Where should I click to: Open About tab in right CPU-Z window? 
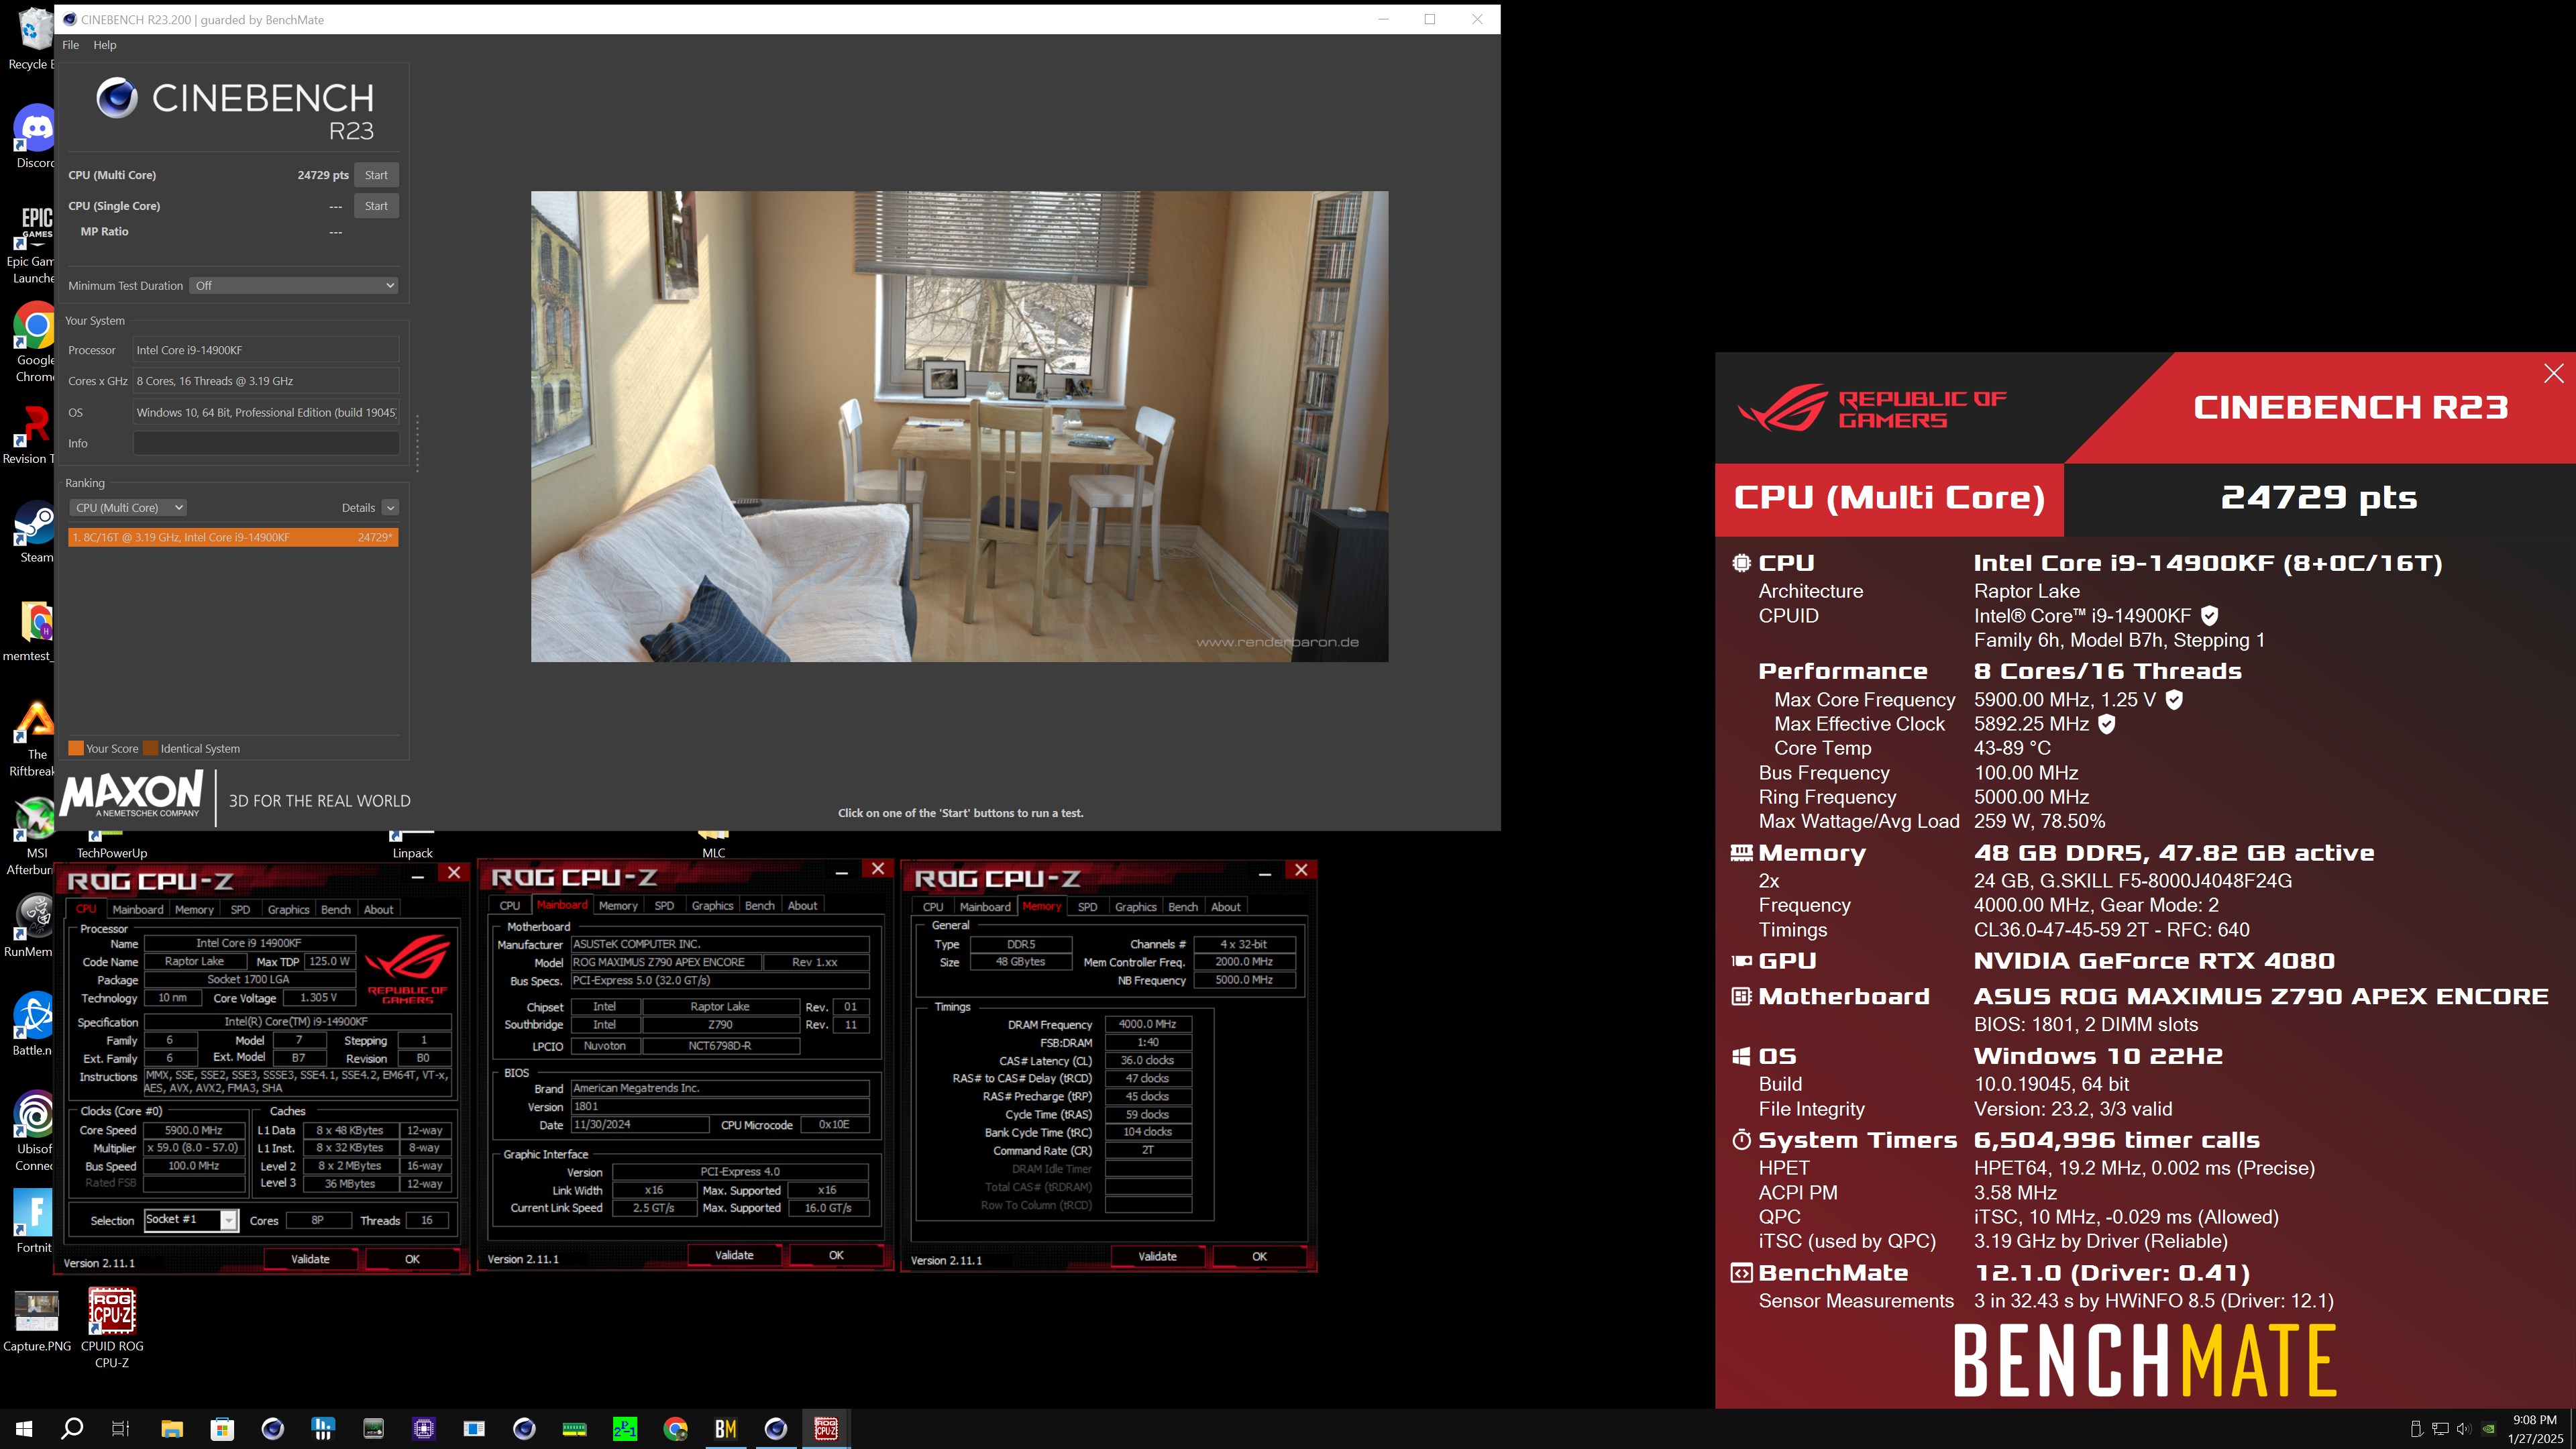click(x=1226, y=907)
